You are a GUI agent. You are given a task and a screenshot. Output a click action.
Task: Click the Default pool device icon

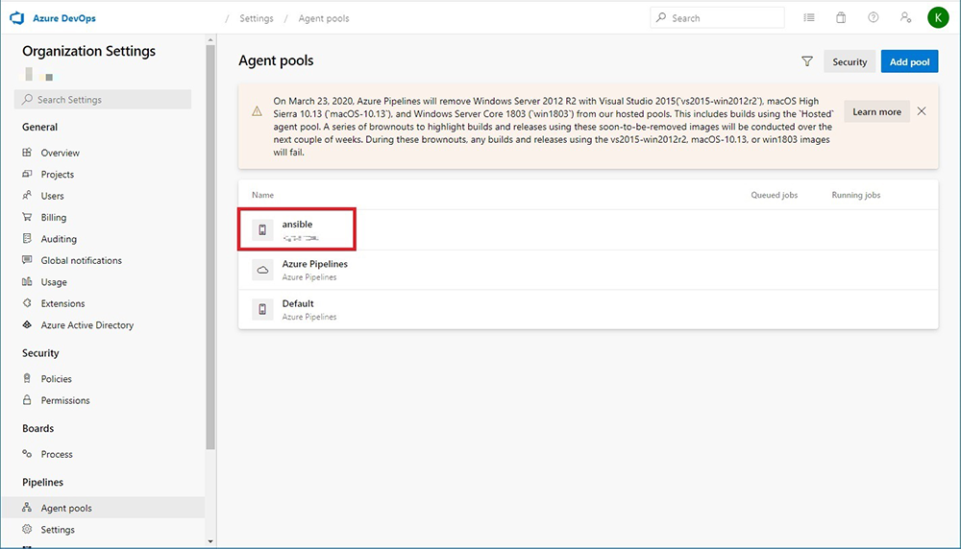click(262, 309)
